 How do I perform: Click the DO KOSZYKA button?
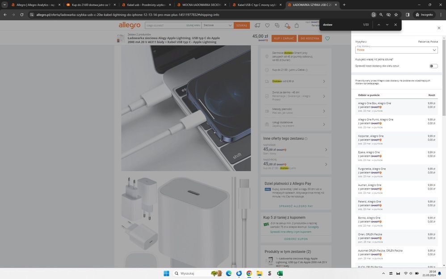[310, 38]
